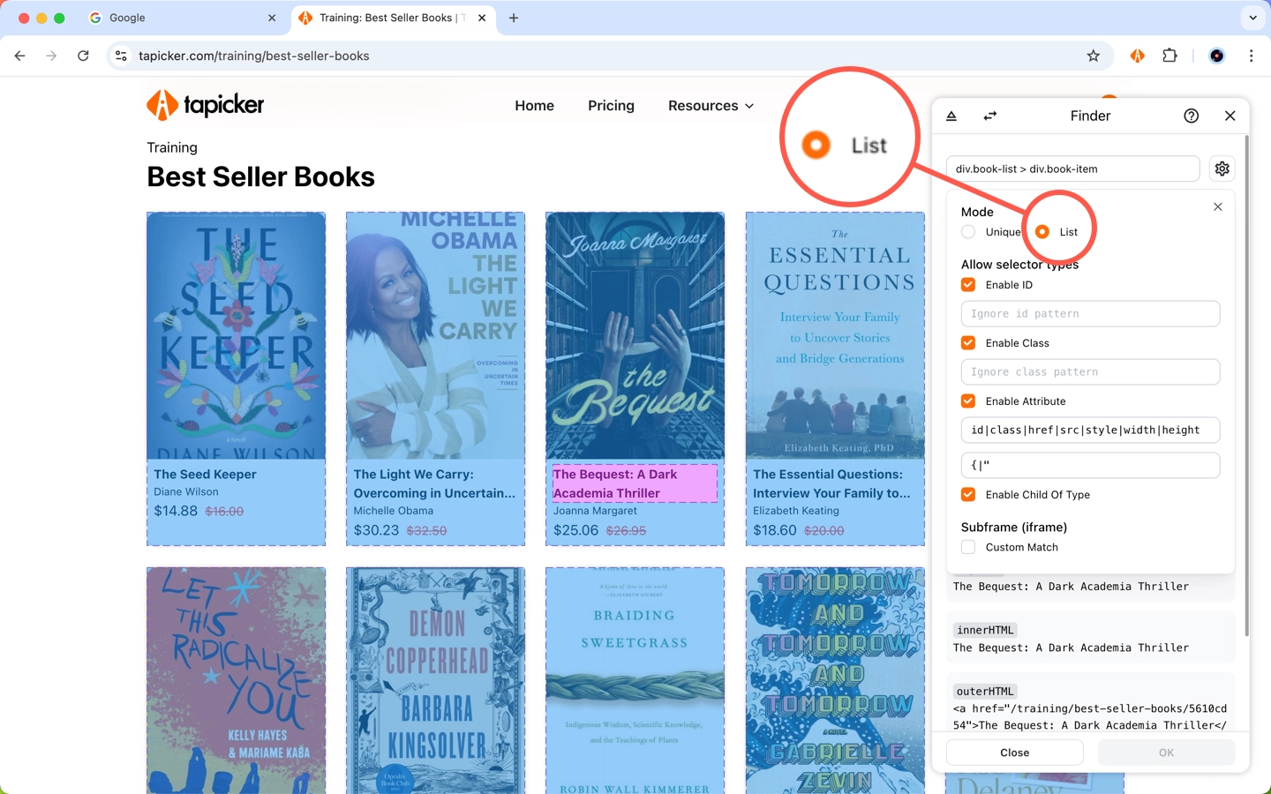
Task: Open the Pricing nav link
Action: 611,105
